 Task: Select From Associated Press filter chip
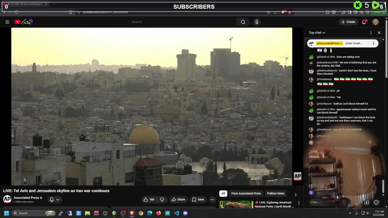(246, 193)
